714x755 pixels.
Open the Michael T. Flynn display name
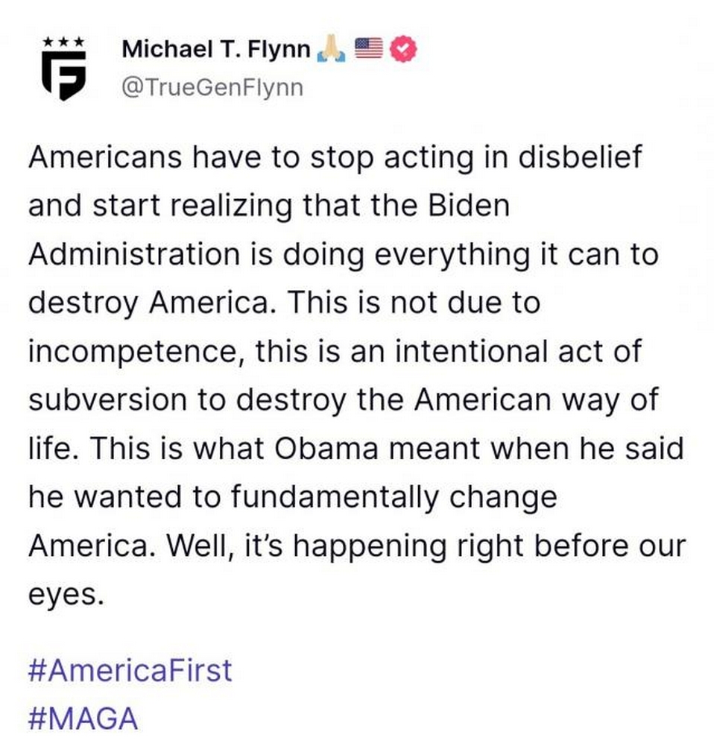216,49
